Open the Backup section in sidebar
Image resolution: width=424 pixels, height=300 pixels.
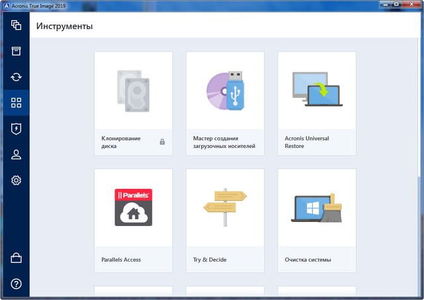pyautogui.click(x=17, y=26)
